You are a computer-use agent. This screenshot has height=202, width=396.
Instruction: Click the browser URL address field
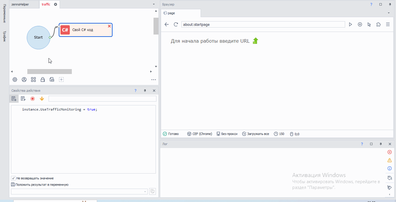[263, 25]
